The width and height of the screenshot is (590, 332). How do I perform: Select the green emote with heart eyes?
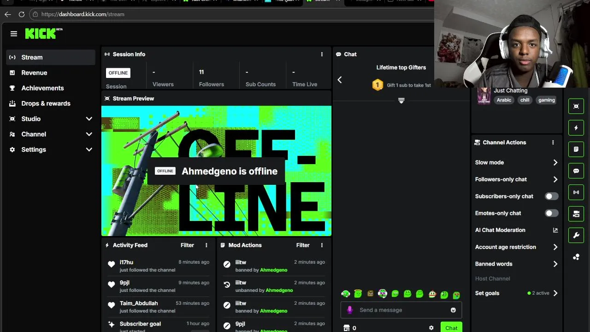pos(456,294)
